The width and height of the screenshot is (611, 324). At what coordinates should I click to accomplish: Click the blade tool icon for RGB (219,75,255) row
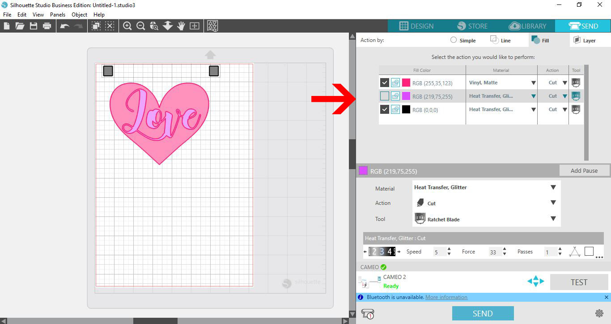576,96
